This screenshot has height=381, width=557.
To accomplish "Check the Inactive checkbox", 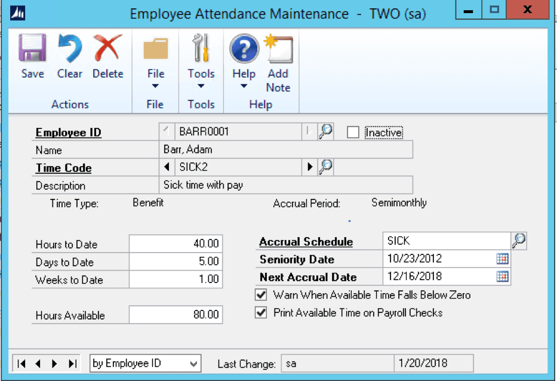I will point(353,132).
